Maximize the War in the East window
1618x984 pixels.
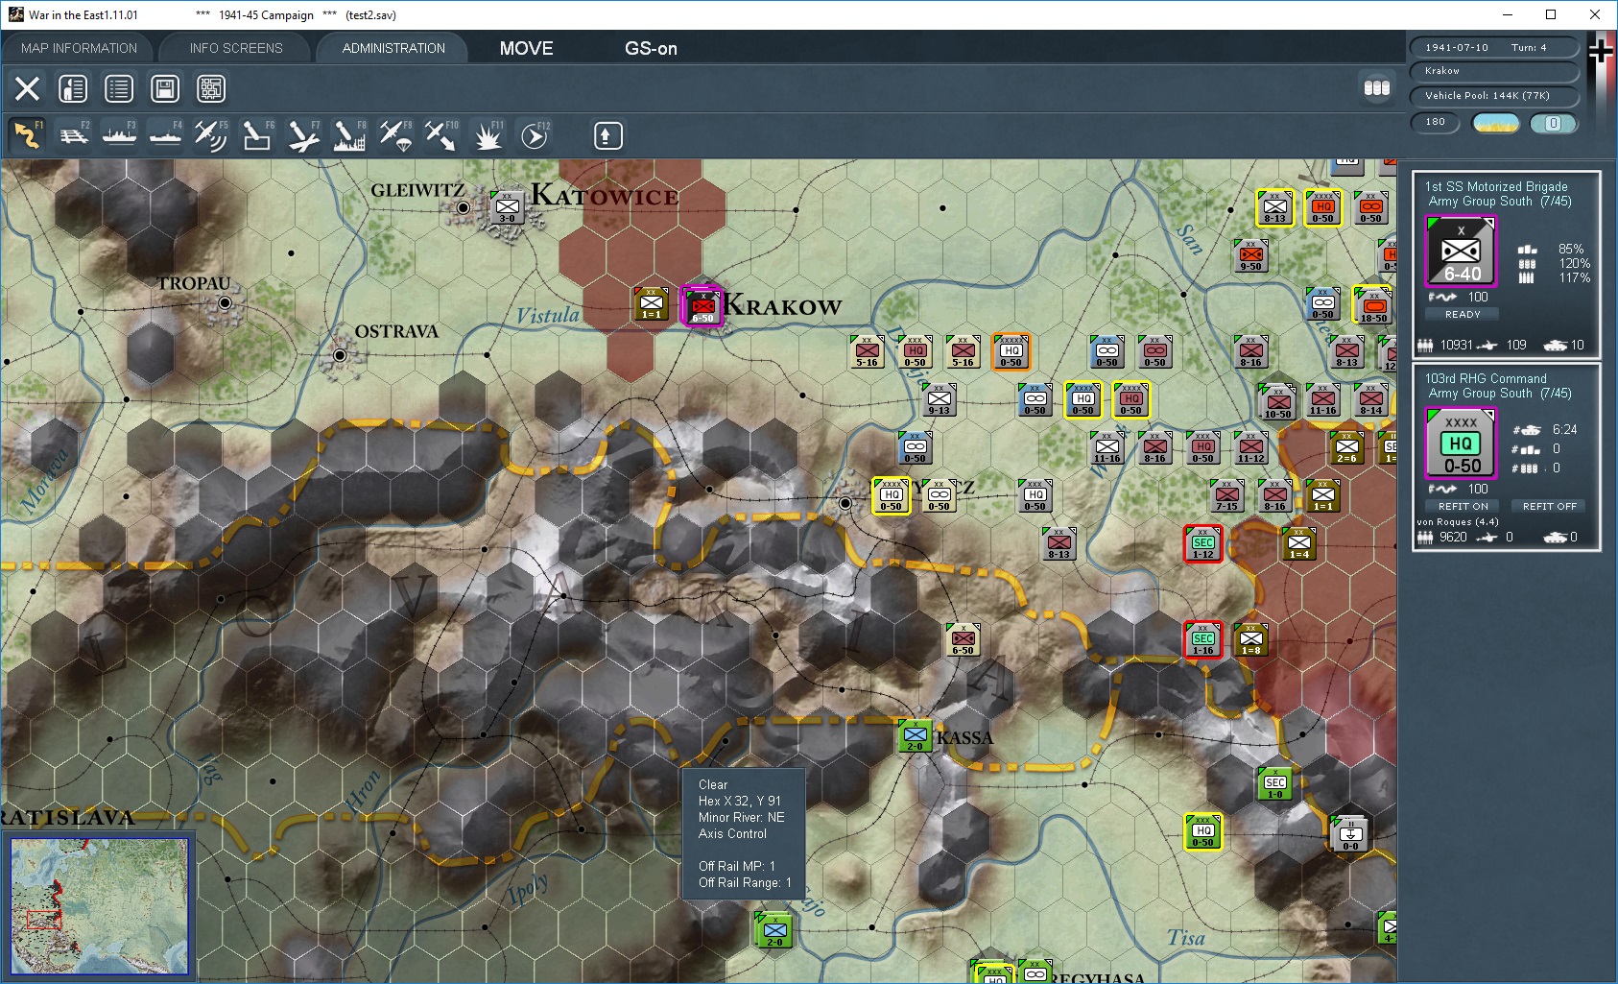tap(1551, 14)
